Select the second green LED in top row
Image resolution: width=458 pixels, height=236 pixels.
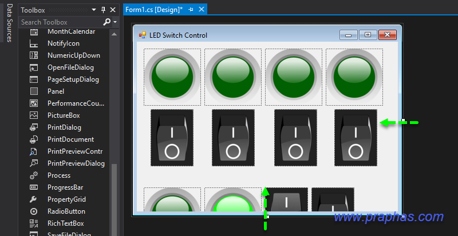pyautogui.click(x=233, y=77)
